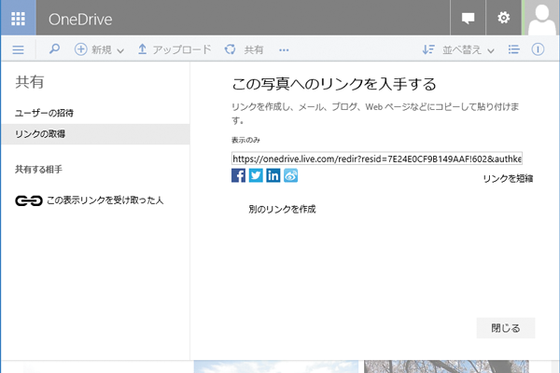Open the tree branches photo thumbnail
Screen dimensions: 560x373
point(446,366)
